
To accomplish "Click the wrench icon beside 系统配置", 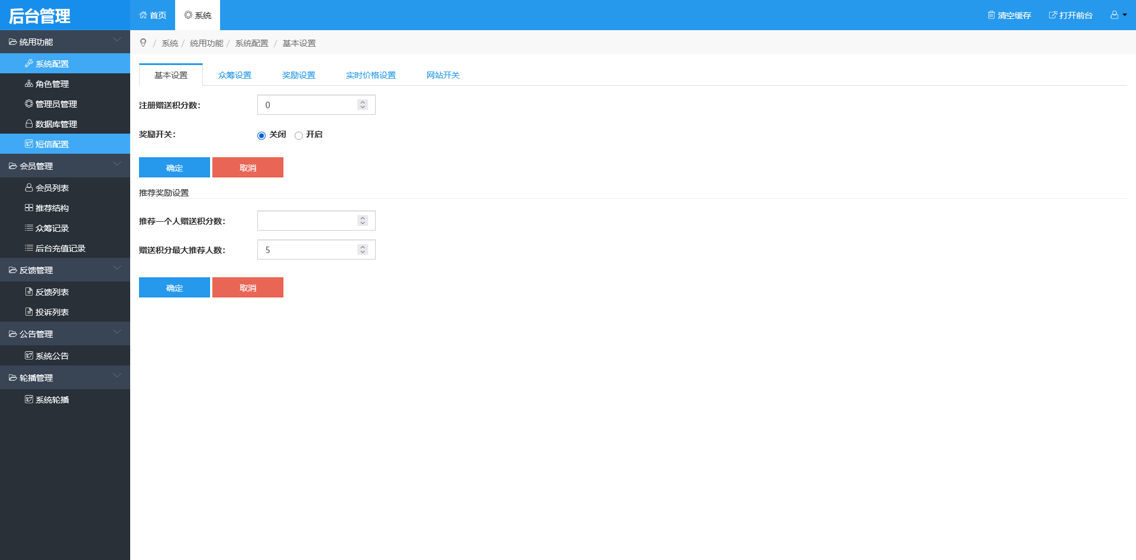I will (29, 63).
